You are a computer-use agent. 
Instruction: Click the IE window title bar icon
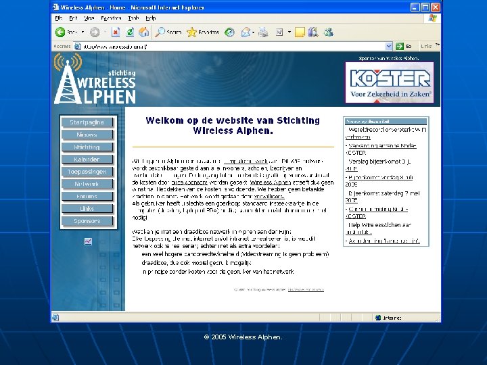(x=56, y=7)
